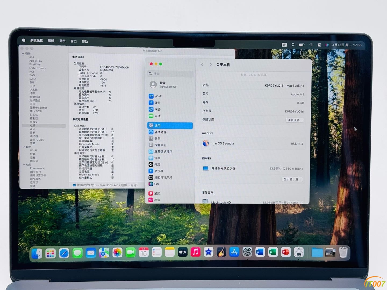
Task: Open the 窗口 menu in menu bar
Action: tap(74, 41)
